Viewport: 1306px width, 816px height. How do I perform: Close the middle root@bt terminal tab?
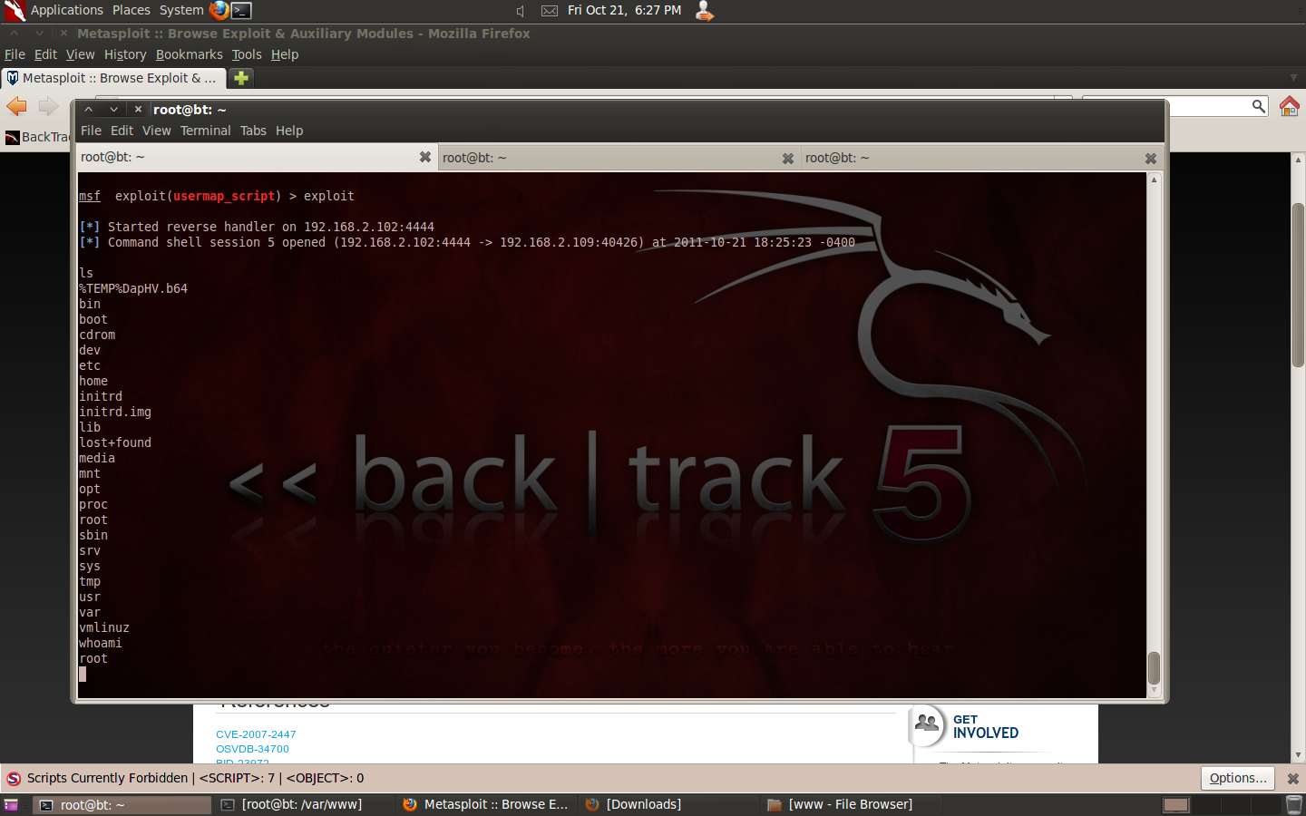click(788, 158)
